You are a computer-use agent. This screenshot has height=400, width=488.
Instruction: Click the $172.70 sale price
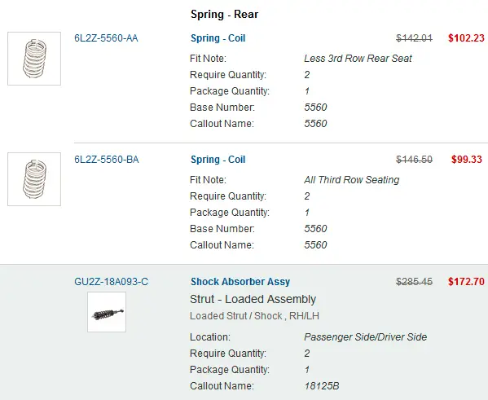tap(466, 282)
